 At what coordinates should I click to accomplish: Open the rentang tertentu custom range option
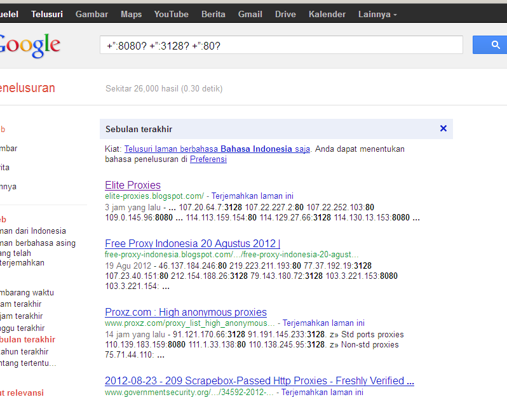click(x=28, y=363)
